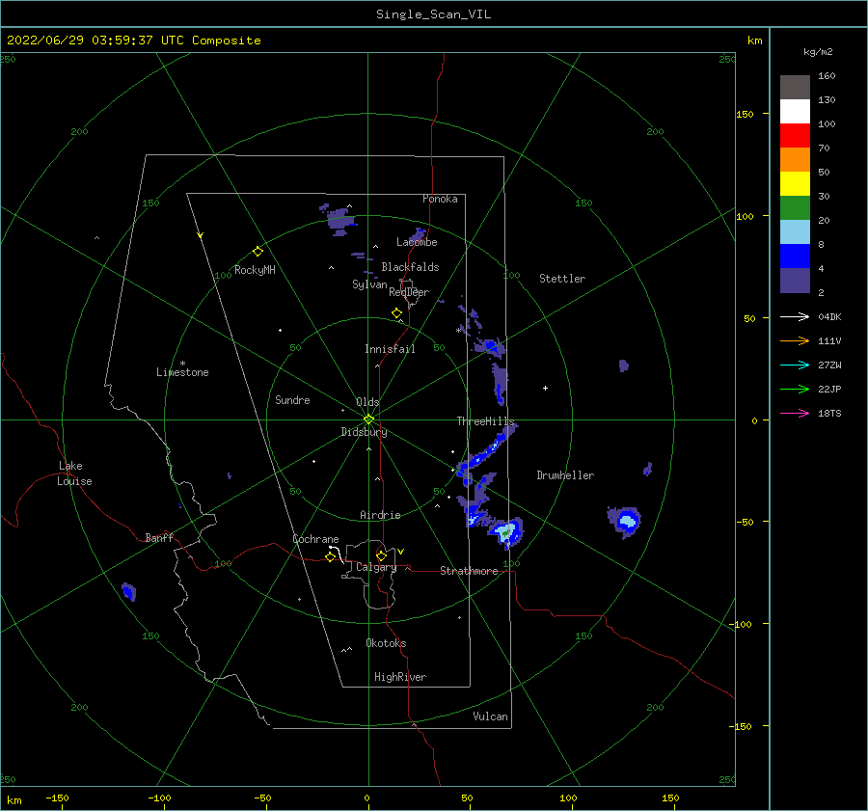This screenshot has width=868, height=811.
Task: Click the yellow diamond marker near RockyMH
Action: pyautogui.click(x=258, y=252)
